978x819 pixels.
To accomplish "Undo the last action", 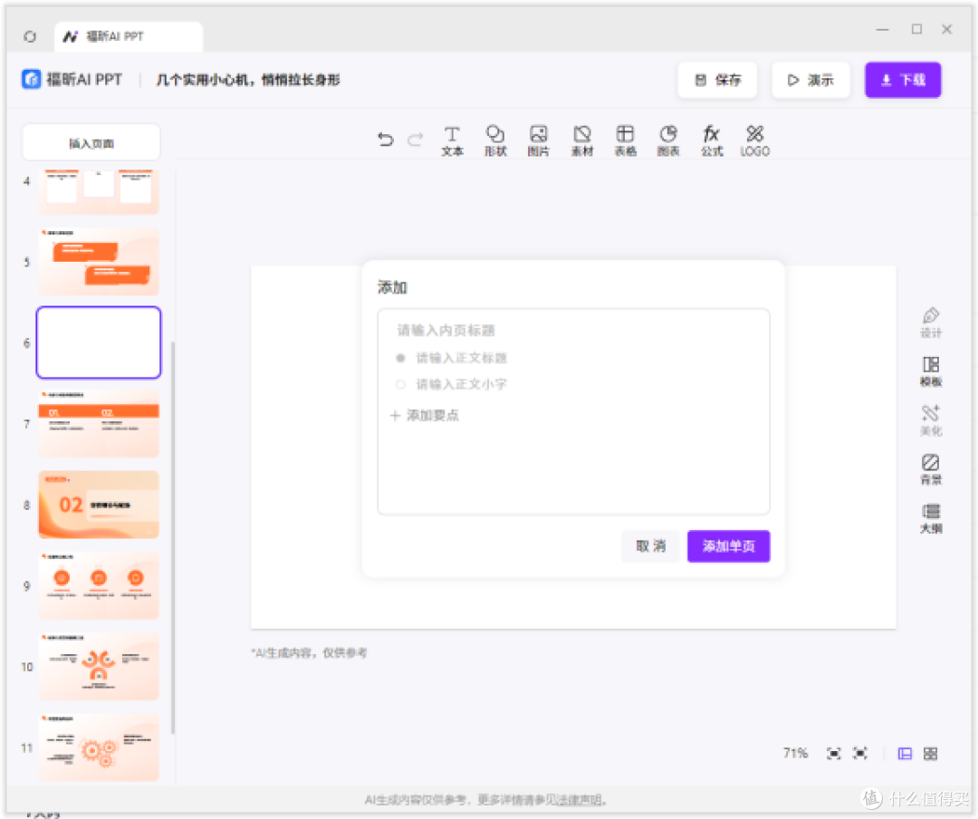I will [x=386, y=139].
